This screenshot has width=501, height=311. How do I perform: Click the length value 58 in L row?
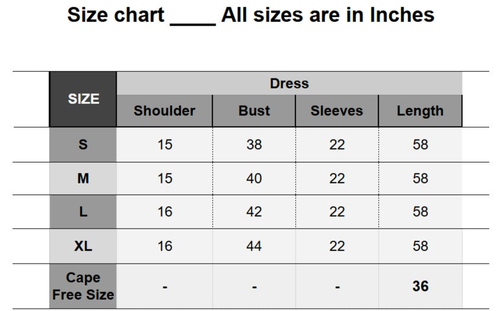coord(420,212)
